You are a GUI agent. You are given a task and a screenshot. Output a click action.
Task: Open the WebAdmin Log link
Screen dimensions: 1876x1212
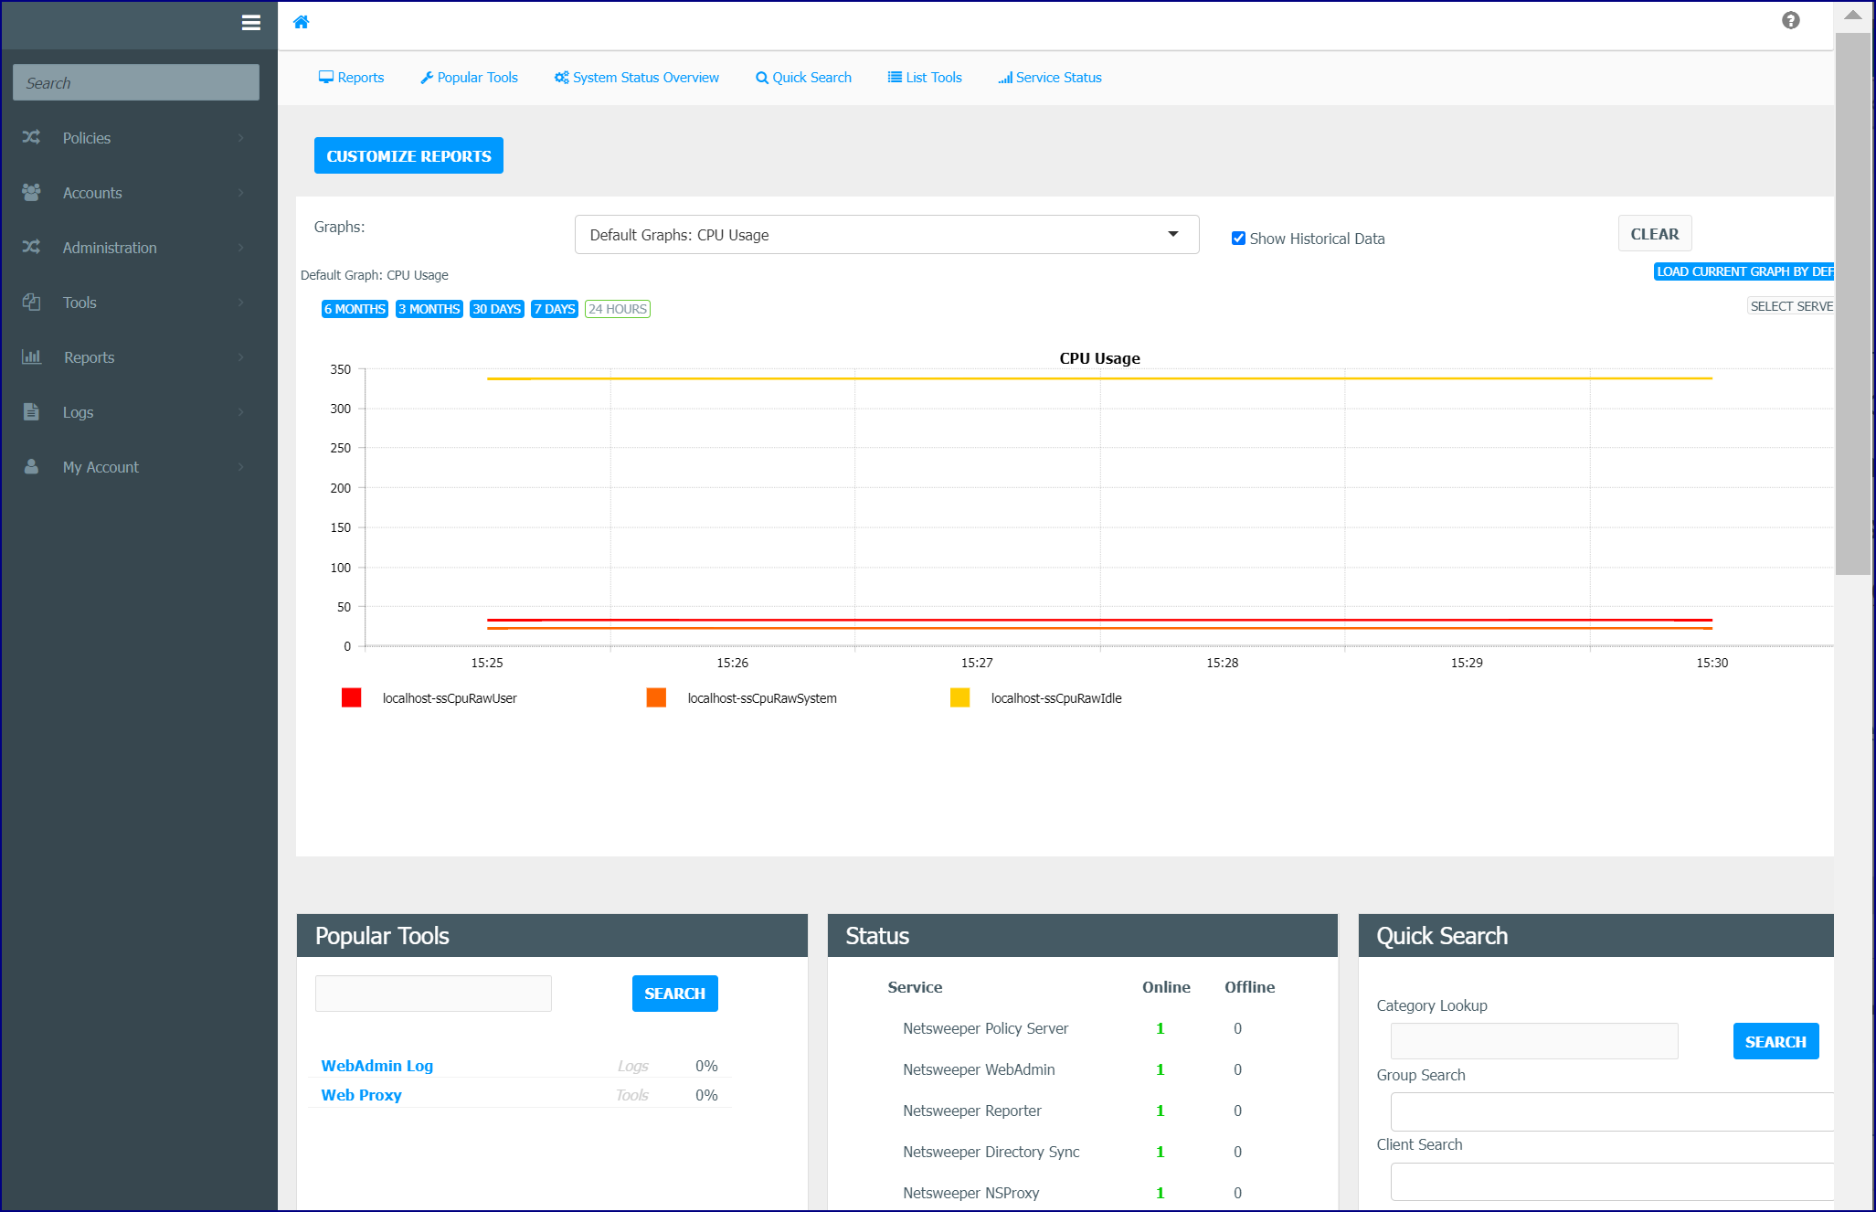[377, 1066]
